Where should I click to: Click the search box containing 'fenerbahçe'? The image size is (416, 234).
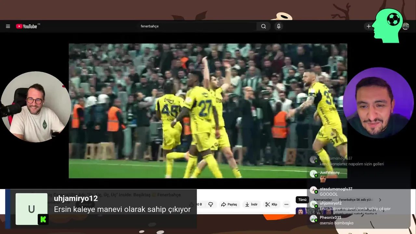point(197,26)
